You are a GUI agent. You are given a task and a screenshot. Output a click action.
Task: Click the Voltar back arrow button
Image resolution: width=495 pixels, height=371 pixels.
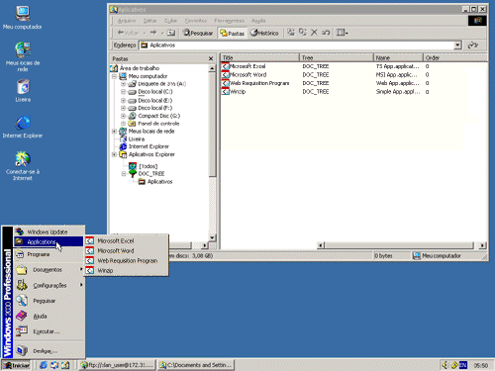(128, 33)
